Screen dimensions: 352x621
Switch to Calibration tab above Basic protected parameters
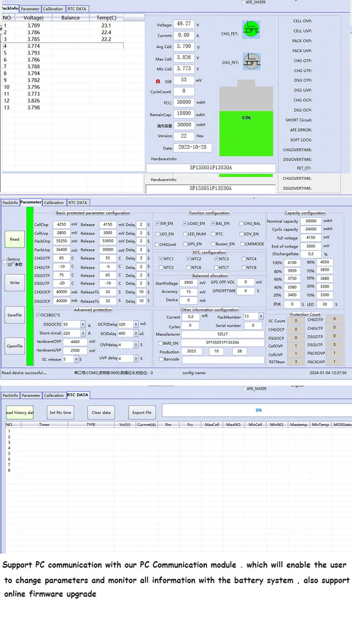click(x=54, y=202)
